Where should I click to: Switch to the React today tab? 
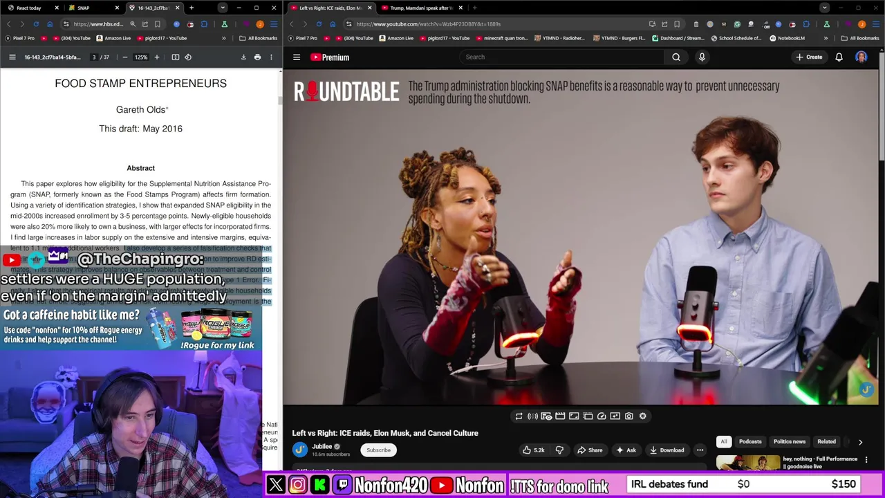(32, 8)
